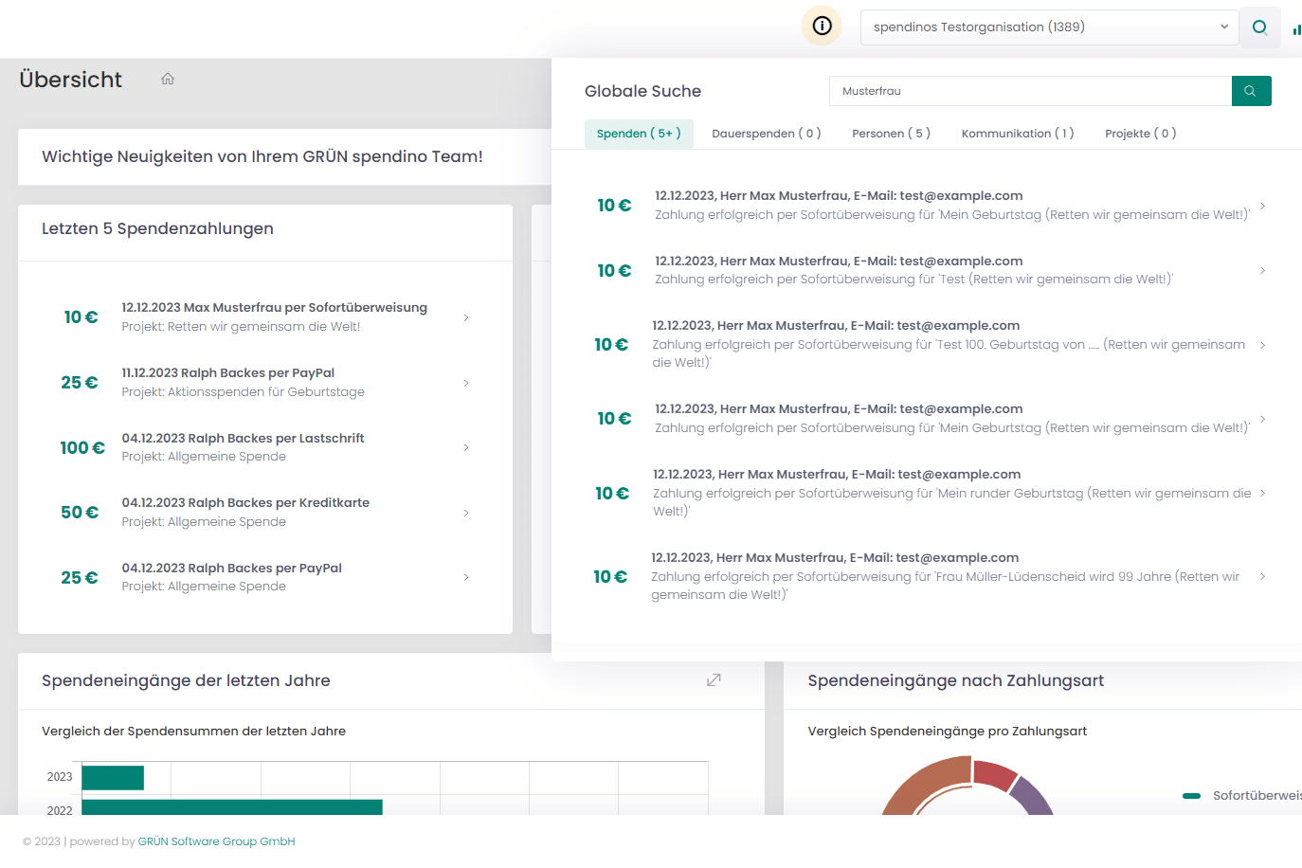Open chevron for the 'Test (Retten wir...' search result
Image resolution: width=1302 pixels, height=868 pixels.
coord(1262,270)
